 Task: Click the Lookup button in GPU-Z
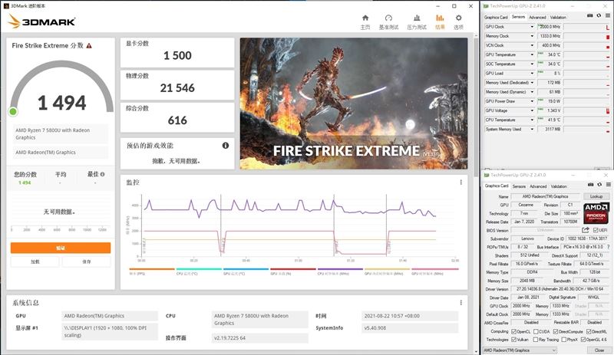(596, 196)
